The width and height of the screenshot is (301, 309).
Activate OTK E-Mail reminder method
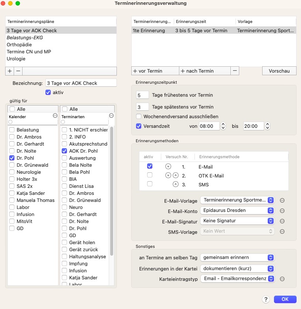pos(150,175)
